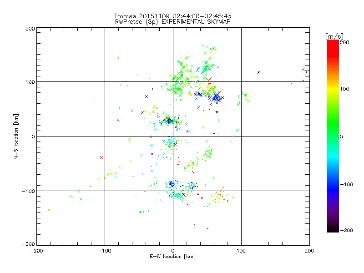Click the red X marker near E-W -105, N-S -40

(101, 157)
